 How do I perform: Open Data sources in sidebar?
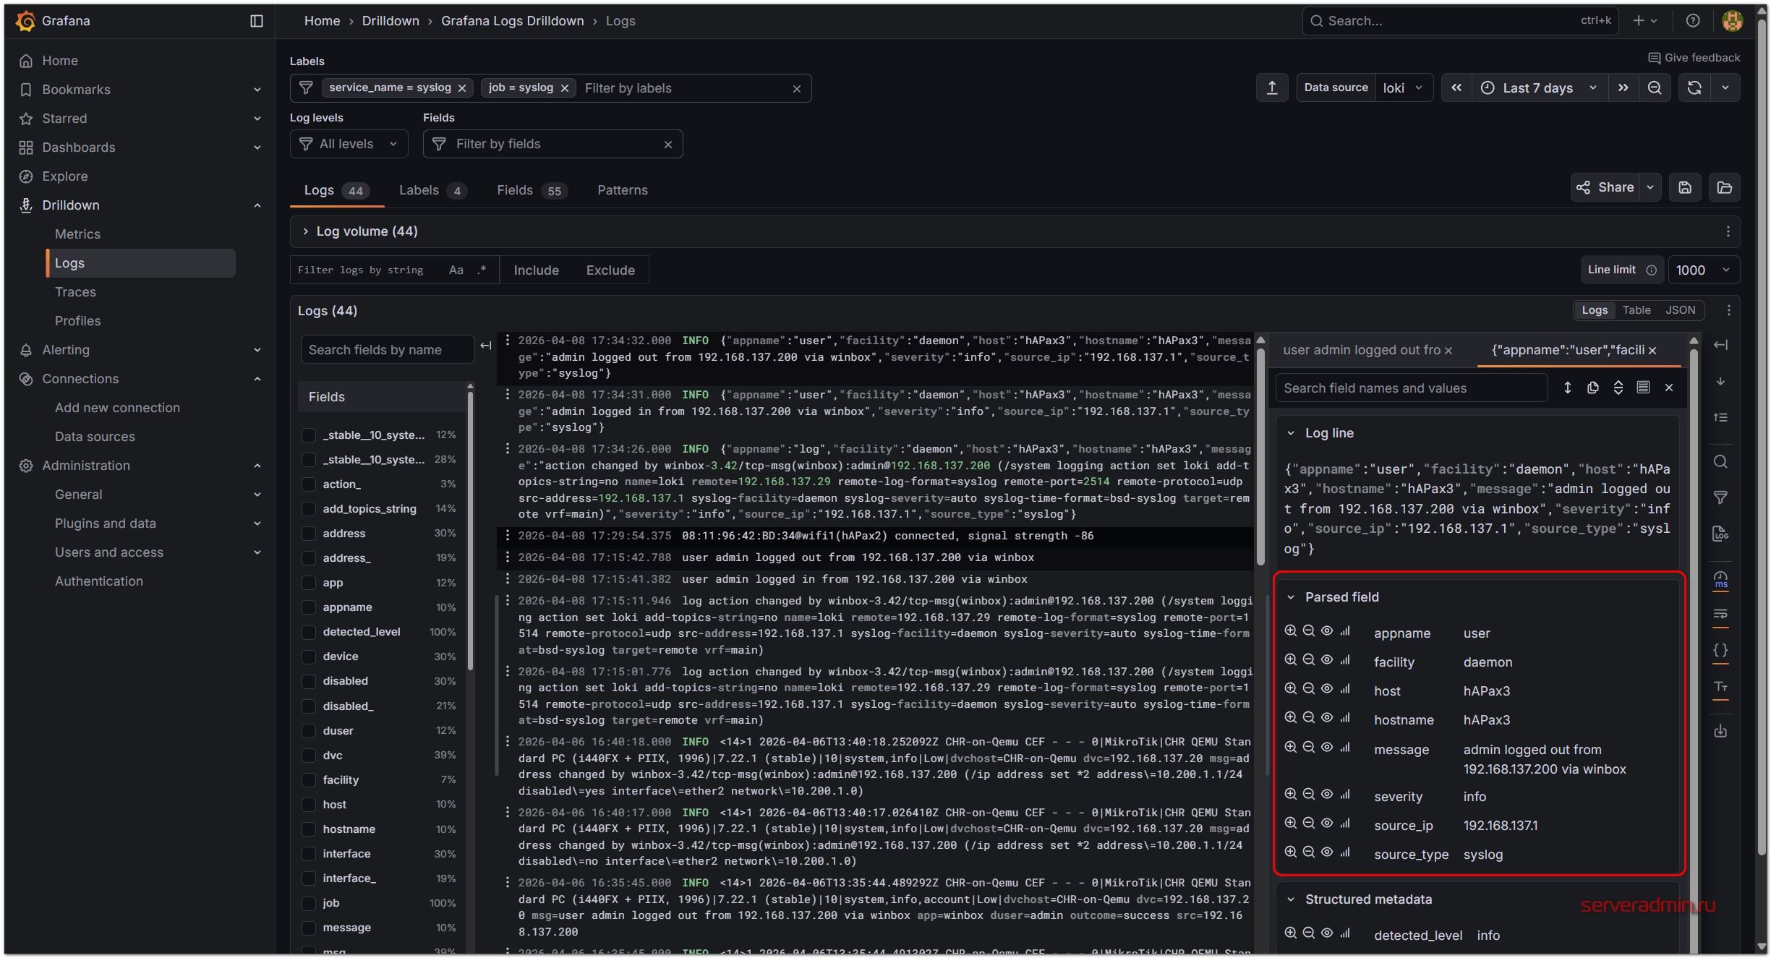(95, 437)
